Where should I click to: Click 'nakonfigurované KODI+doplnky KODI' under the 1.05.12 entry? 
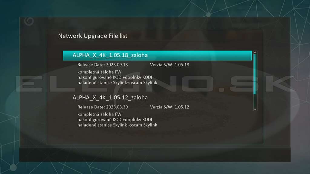pyautogui.click(x=115, y=120)
